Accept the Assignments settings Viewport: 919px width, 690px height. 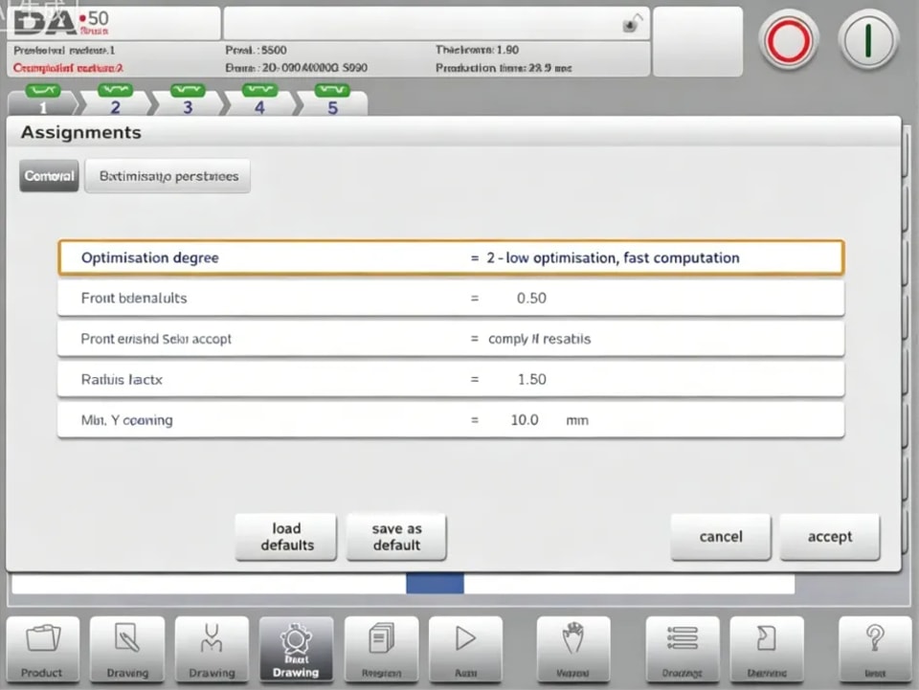point(830,537)
